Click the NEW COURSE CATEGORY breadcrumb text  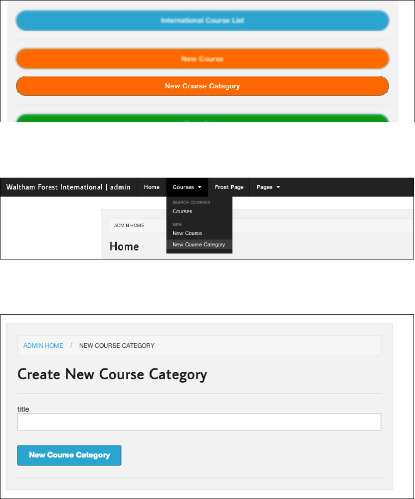pyautogui.click(x=117, y=346)
